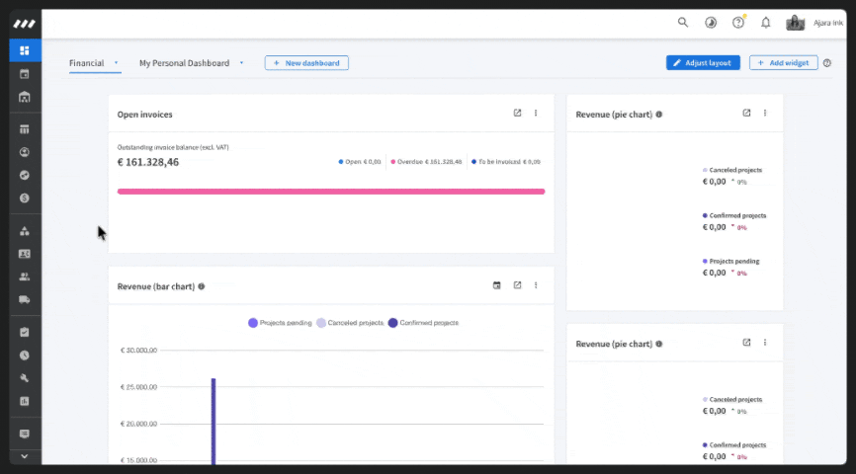Open external link icon on Open invoices widget

pos(517,113)
